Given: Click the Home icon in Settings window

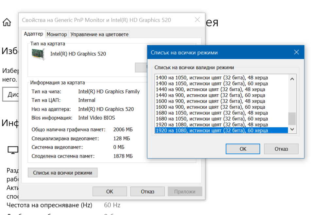Looking at the screenshot, I should [x=7, y=22].
